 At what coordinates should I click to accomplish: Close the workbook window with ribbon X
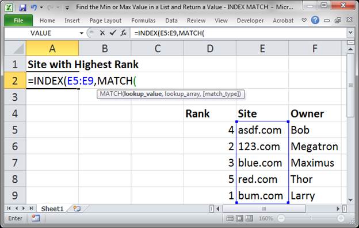[349, 20]
